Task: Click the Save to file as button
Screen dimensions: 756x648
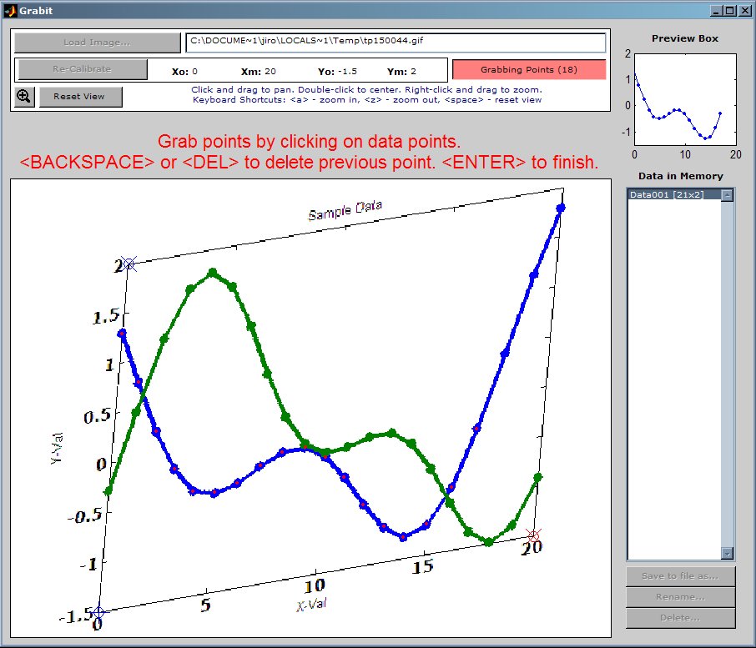Action: point(679,576)
